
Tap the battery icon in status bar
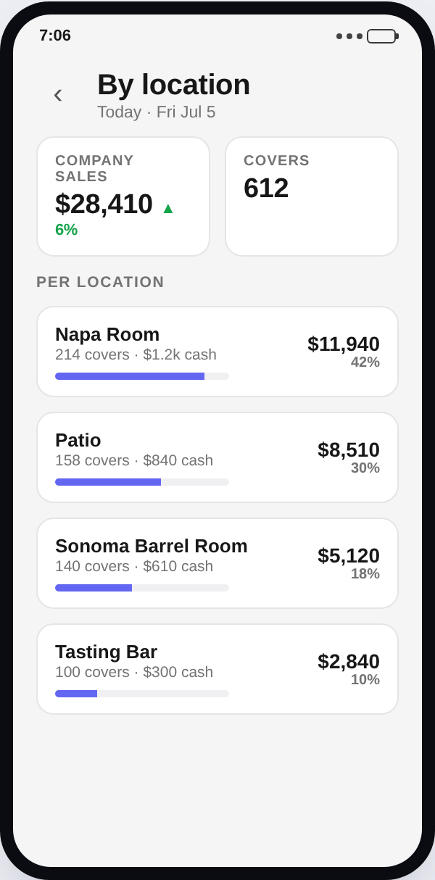pos(383,36)
